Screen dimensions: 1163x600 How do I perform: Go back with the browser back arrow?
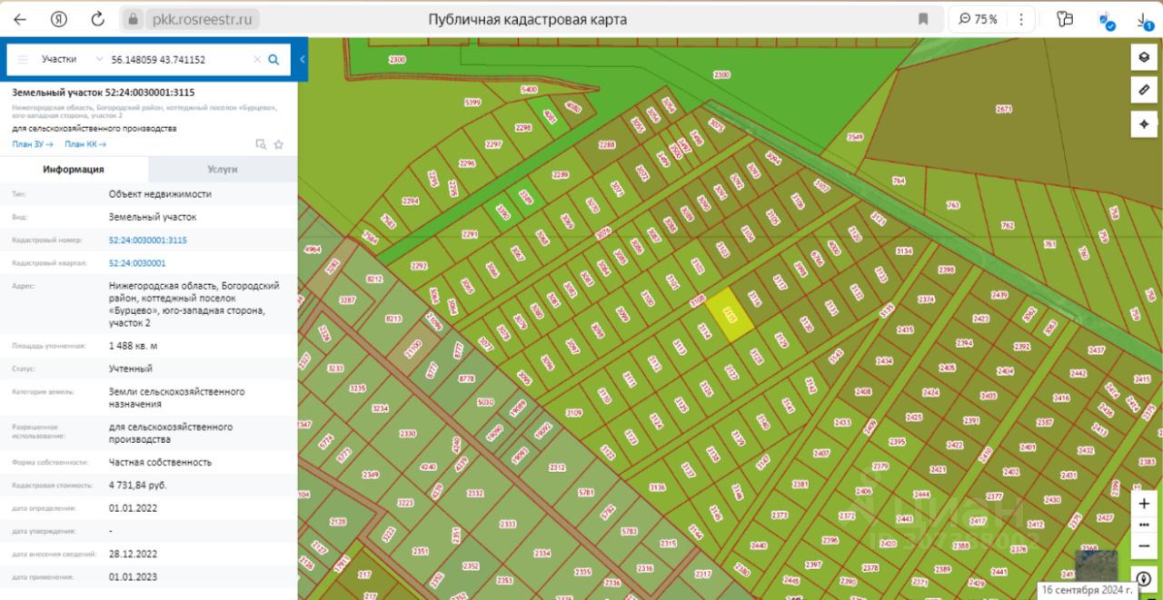[20, 19]
